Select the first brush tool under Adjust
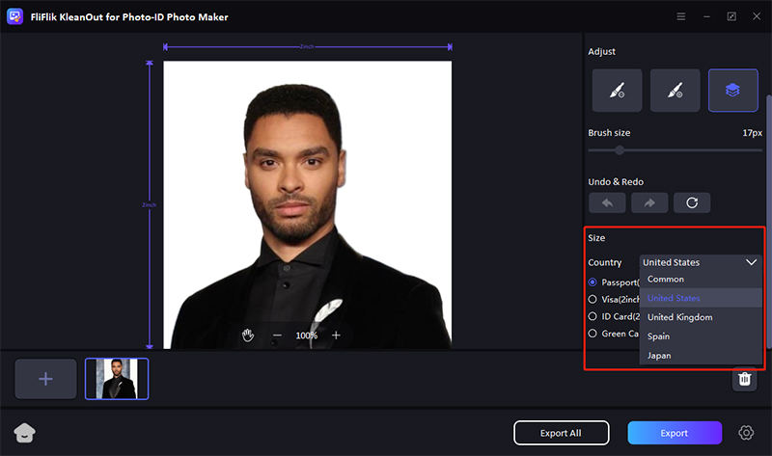The image size is (772, 456). tap(616, 91)
